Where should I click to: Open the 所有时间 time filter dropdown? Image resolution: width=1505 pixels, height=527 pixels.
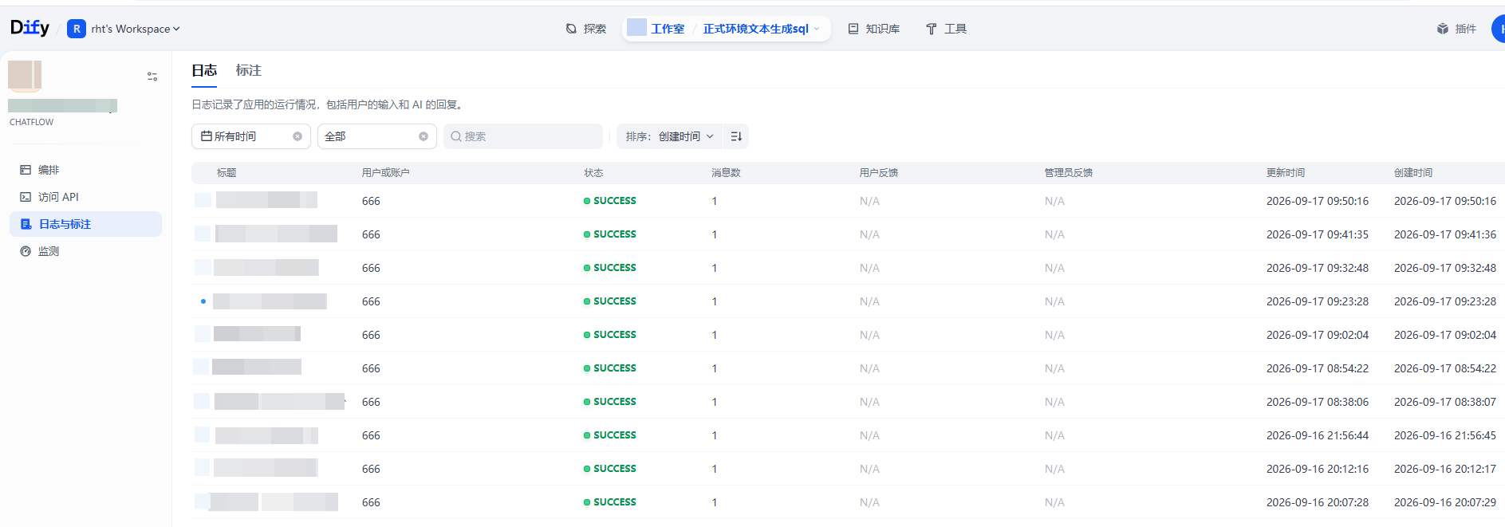[251, 136]
